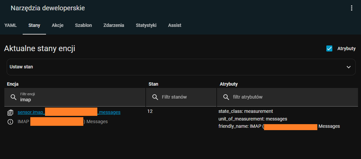This screenshot has width=361, height=159.
Task: Switch to the Statystyki tab
Action: click(x=146, y=25)
